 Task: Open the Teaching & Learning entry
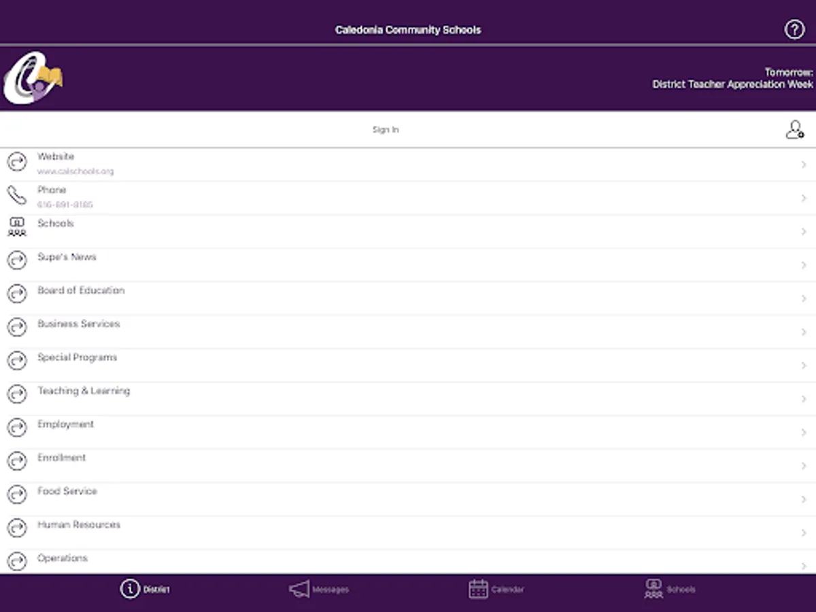click(x=408, y=398)
